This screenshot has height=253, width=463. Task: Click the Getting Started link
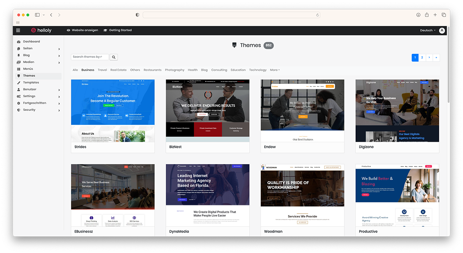click(118, 30)
